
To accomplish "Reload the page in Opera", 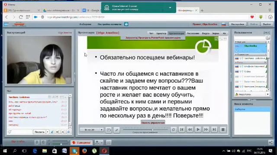I will [x=21, y=17].
